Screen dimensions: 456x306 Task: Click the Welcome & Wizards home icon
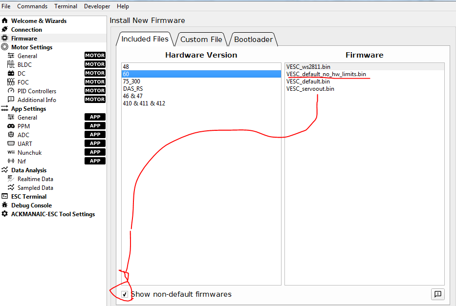click(5, 21)
